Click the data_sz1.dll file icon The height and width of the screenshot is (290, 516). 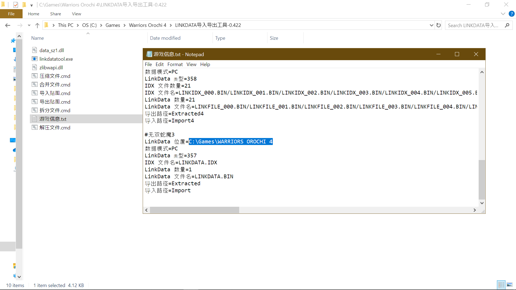[x=34, y=50]
